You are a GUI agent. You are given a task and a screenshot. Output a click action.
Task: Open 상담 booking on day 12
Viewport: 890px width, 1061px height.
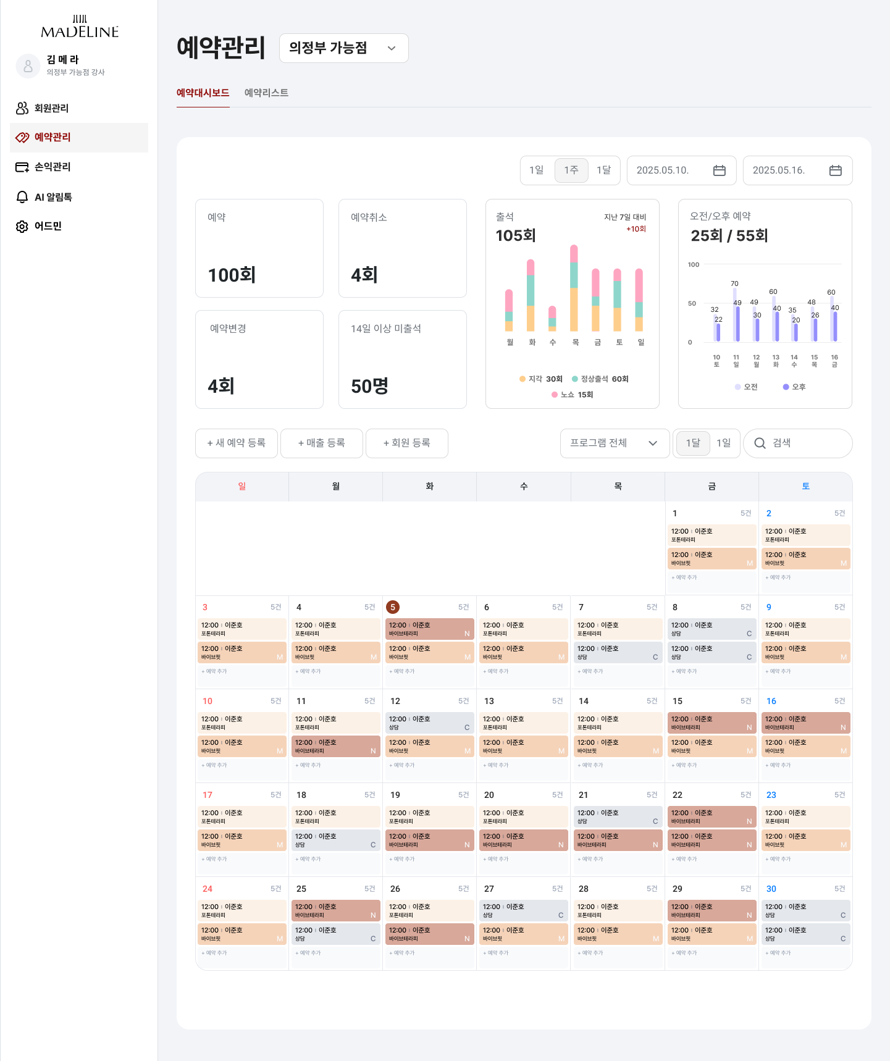pyautogui.click(x=430, y=723)
